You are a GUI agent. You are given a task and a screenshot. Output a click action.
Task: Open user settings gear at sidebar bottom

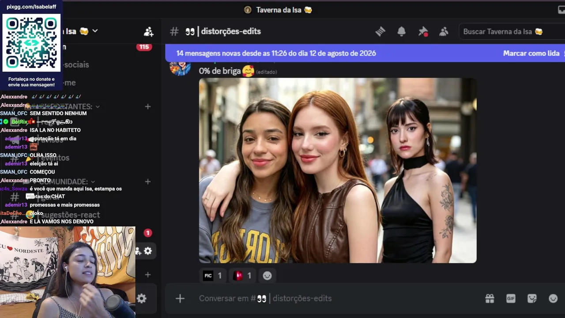141,299
